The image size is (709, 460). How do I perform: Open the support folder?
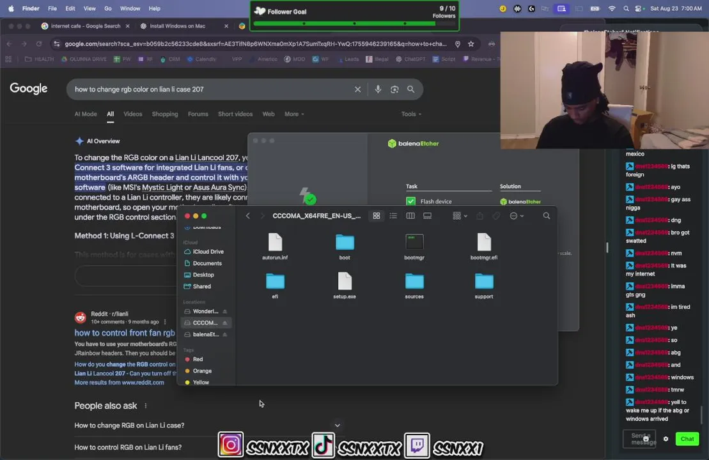coord(484,286)
